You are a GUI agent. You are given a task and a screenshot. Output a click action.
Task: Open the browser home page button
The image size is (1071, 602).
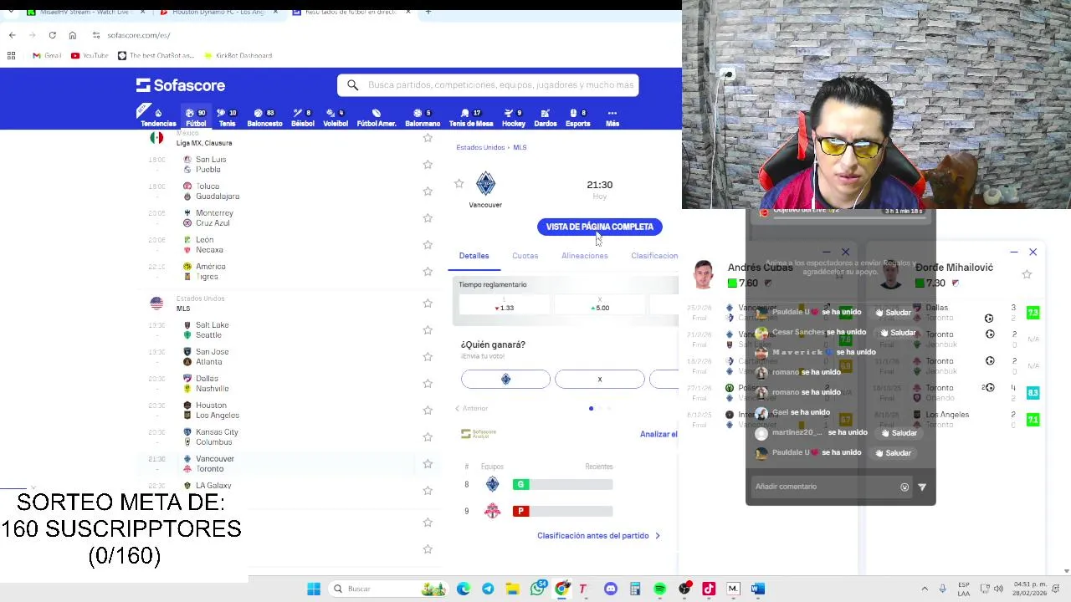click(73, 35)
